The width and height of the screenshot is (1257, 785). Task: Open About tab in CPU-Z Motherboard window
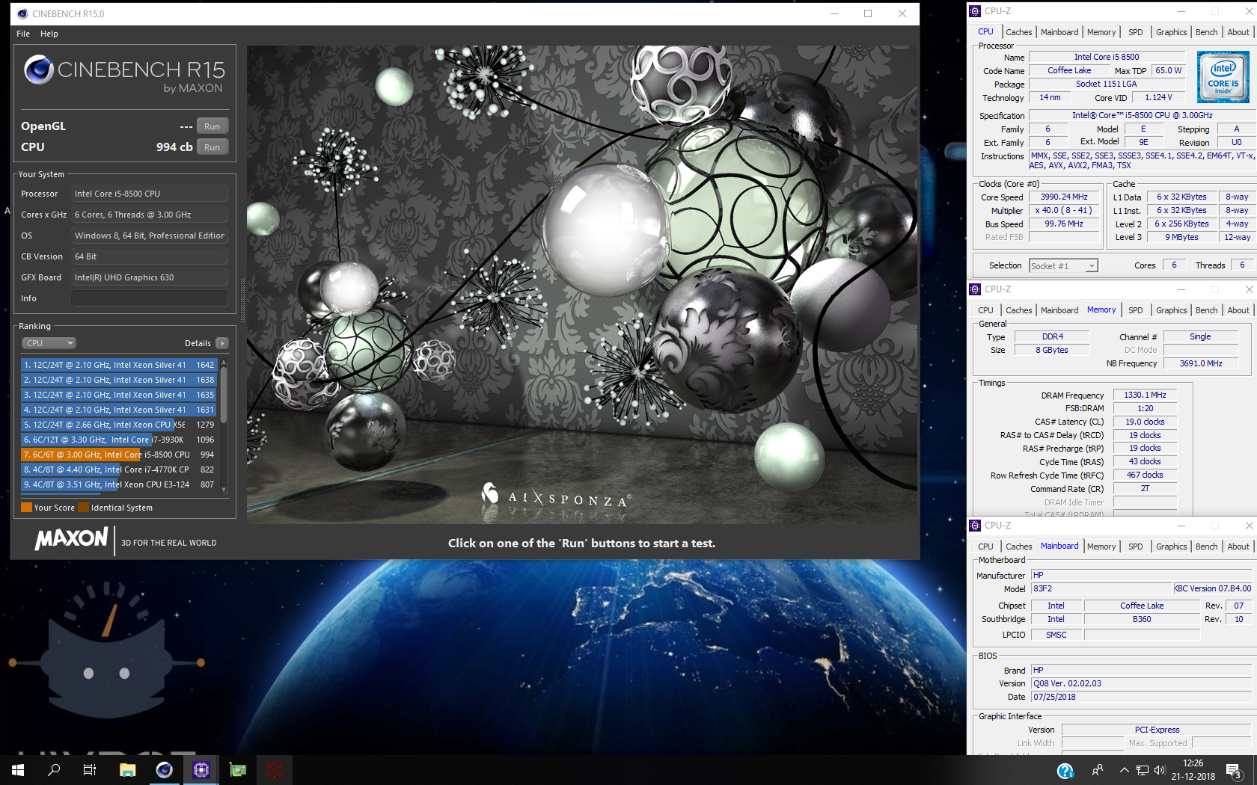point(1238,547)
